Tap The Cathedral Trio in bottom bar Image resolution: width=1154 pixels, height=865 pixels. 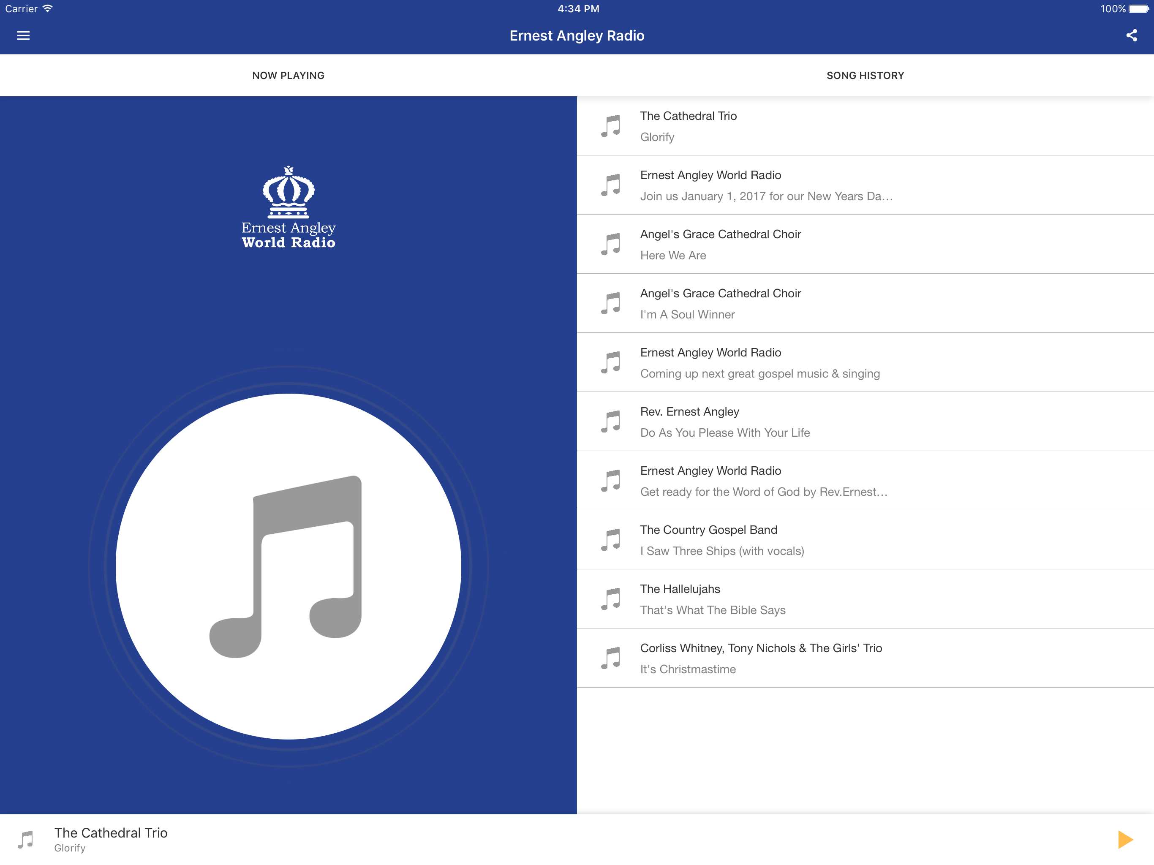coord(111,833)
